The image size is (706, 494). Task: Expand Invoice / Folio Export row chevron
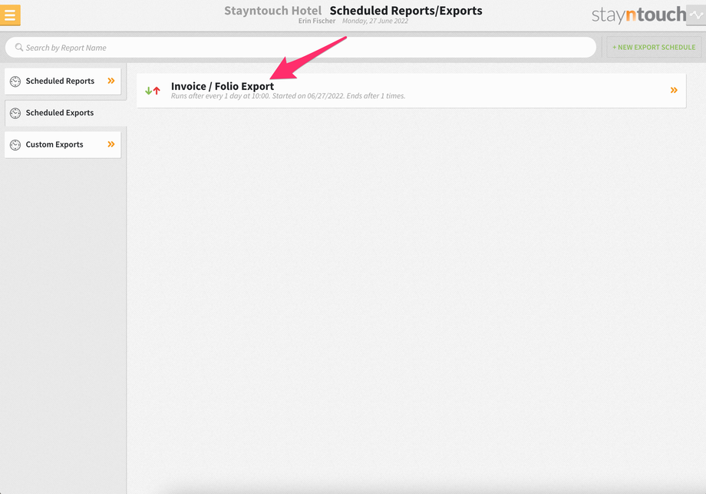(674, 90)
